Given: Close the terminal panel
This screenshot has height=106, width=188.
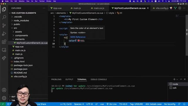Looking at the screenshot, I should coord(185,79).
